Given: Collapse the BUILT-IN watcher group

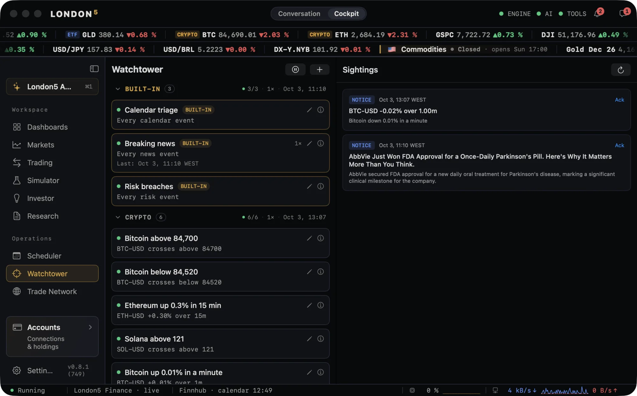Looking at the screenshot, I should pos(118,89).
